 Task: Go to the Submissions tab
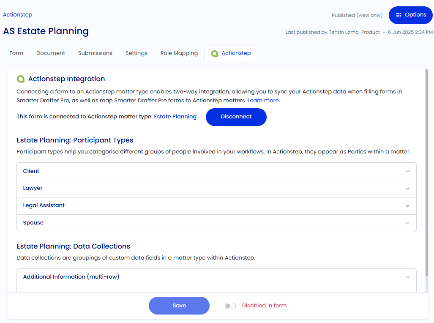[x=95, y=53]
